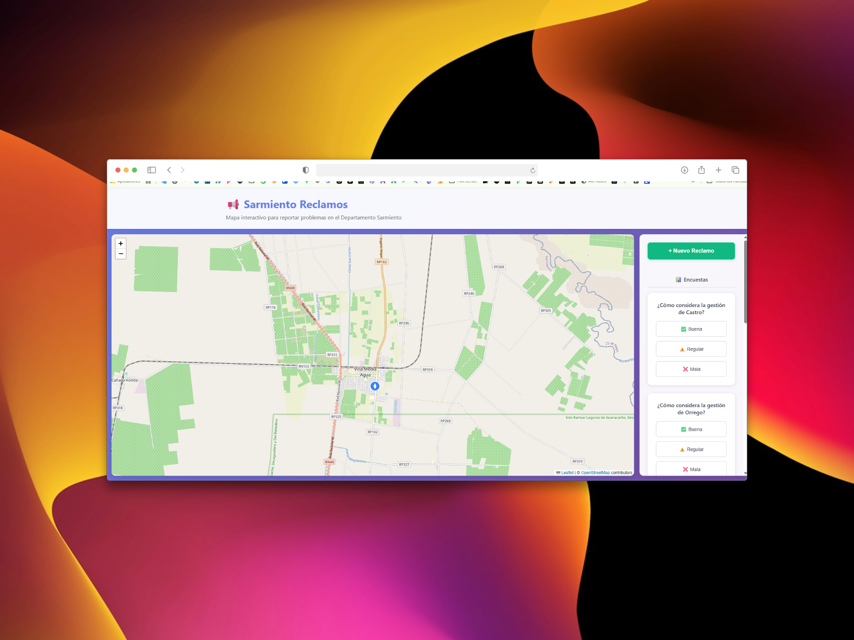854x640 pixels.
Task: Click the Sarmiento Reclamos page title
Action: coord(296,204)
